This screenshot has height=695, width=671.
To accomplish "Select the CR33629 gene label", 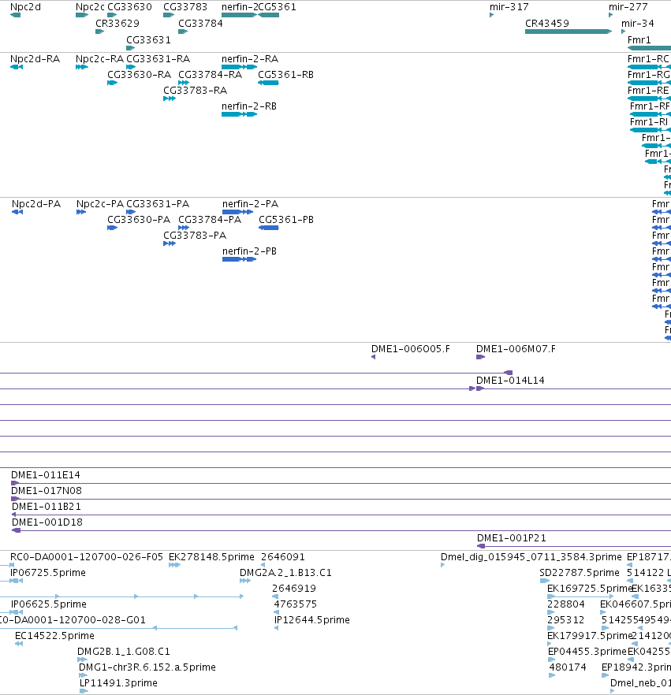I will point(117,24).
